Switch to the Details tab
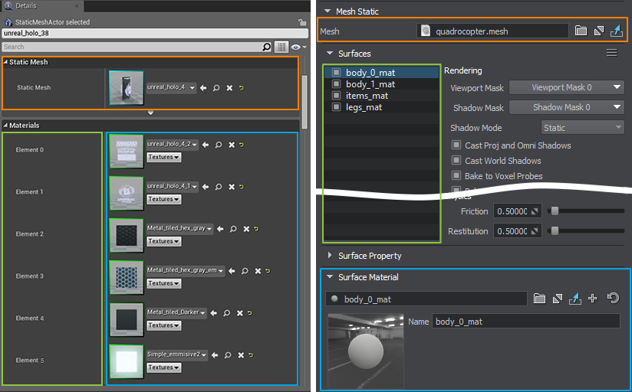The image size is (632, 392). click(26, 5)
